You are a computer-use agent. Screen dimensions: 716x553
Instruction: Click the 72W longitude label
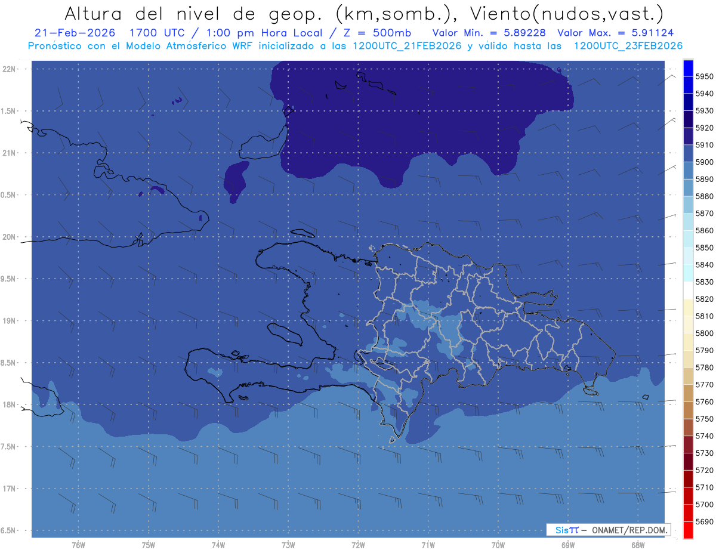[x=358, y=545]
